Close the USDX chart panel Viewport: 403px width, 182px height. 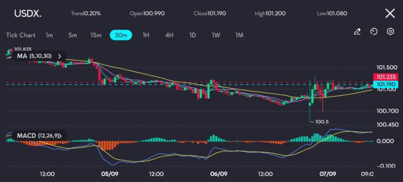(x=390, y=14)
